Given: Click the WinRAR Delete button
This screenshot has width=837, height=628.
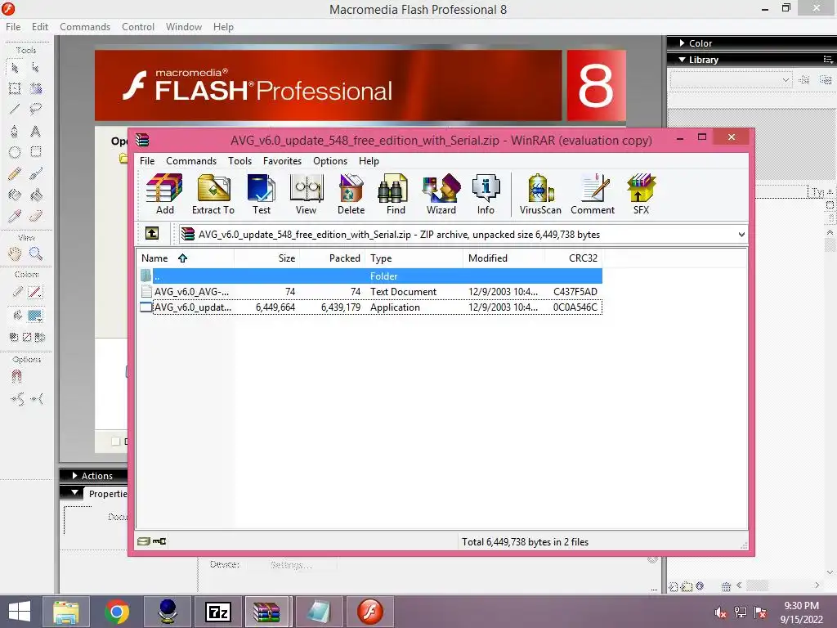Looking at the screenshot, I should (x=351, y=195).
